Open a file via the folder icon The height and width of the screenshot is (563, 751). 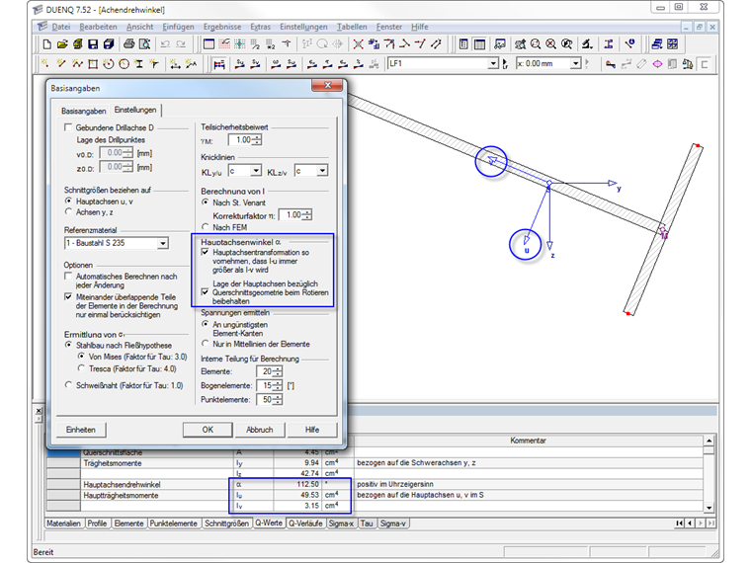[62, 44]
